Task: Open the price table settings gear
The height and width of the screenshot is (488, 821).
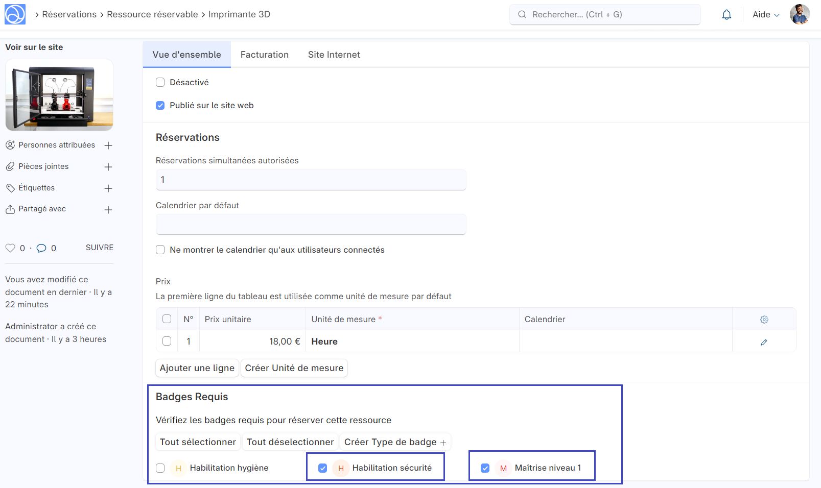Action: point(764,320)
